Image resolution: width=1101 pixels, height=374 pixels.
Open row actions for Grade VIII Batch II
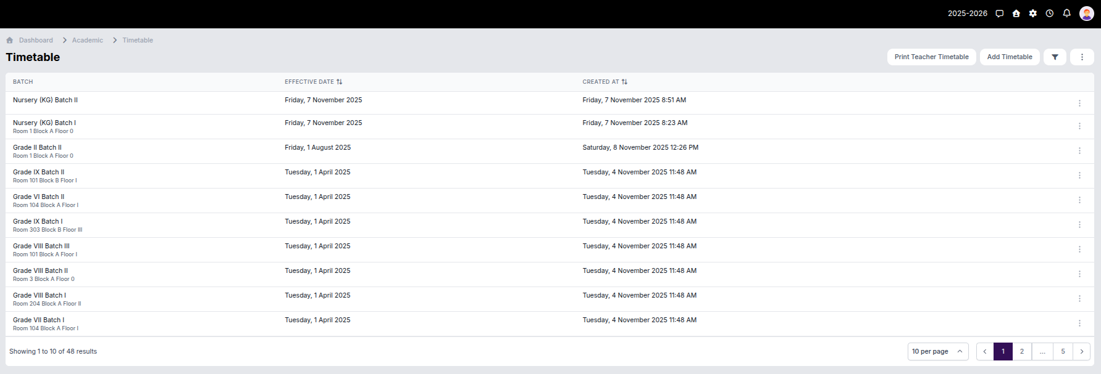pyautogui.click(x=1079, y=274)
